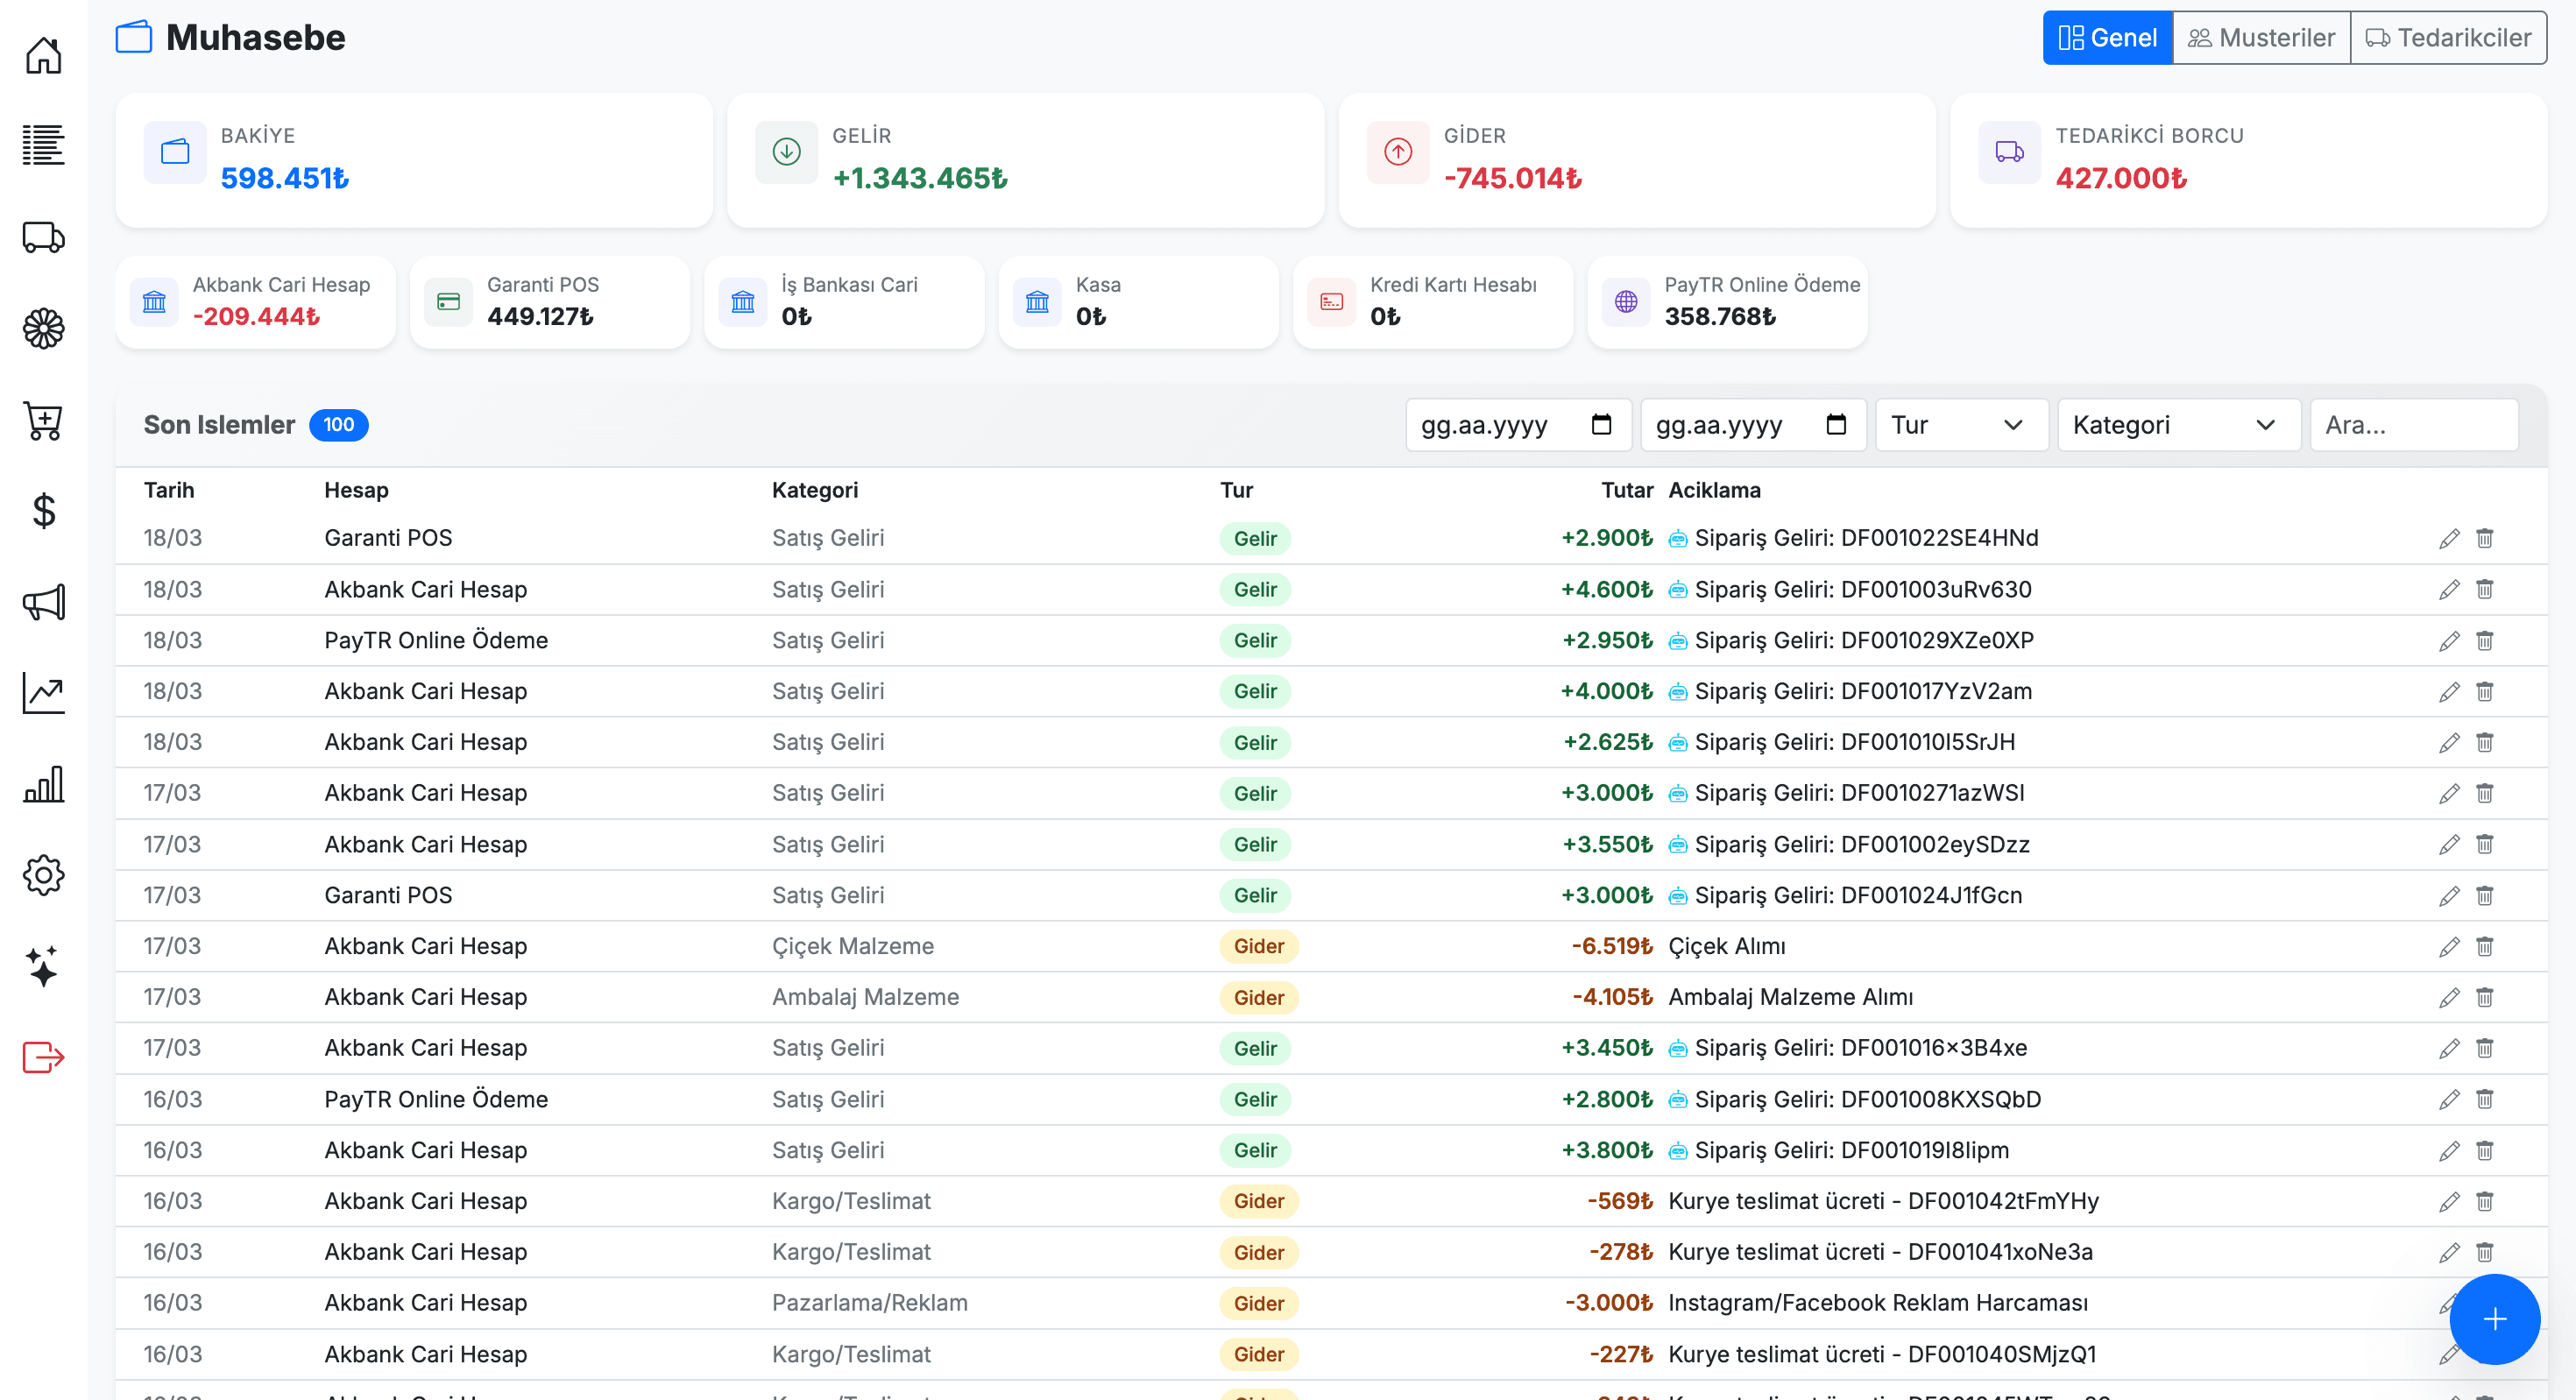Click the delivery truck sidebar icon
This screenshot has width=2576, height=1400.
(x=43, y=238)
